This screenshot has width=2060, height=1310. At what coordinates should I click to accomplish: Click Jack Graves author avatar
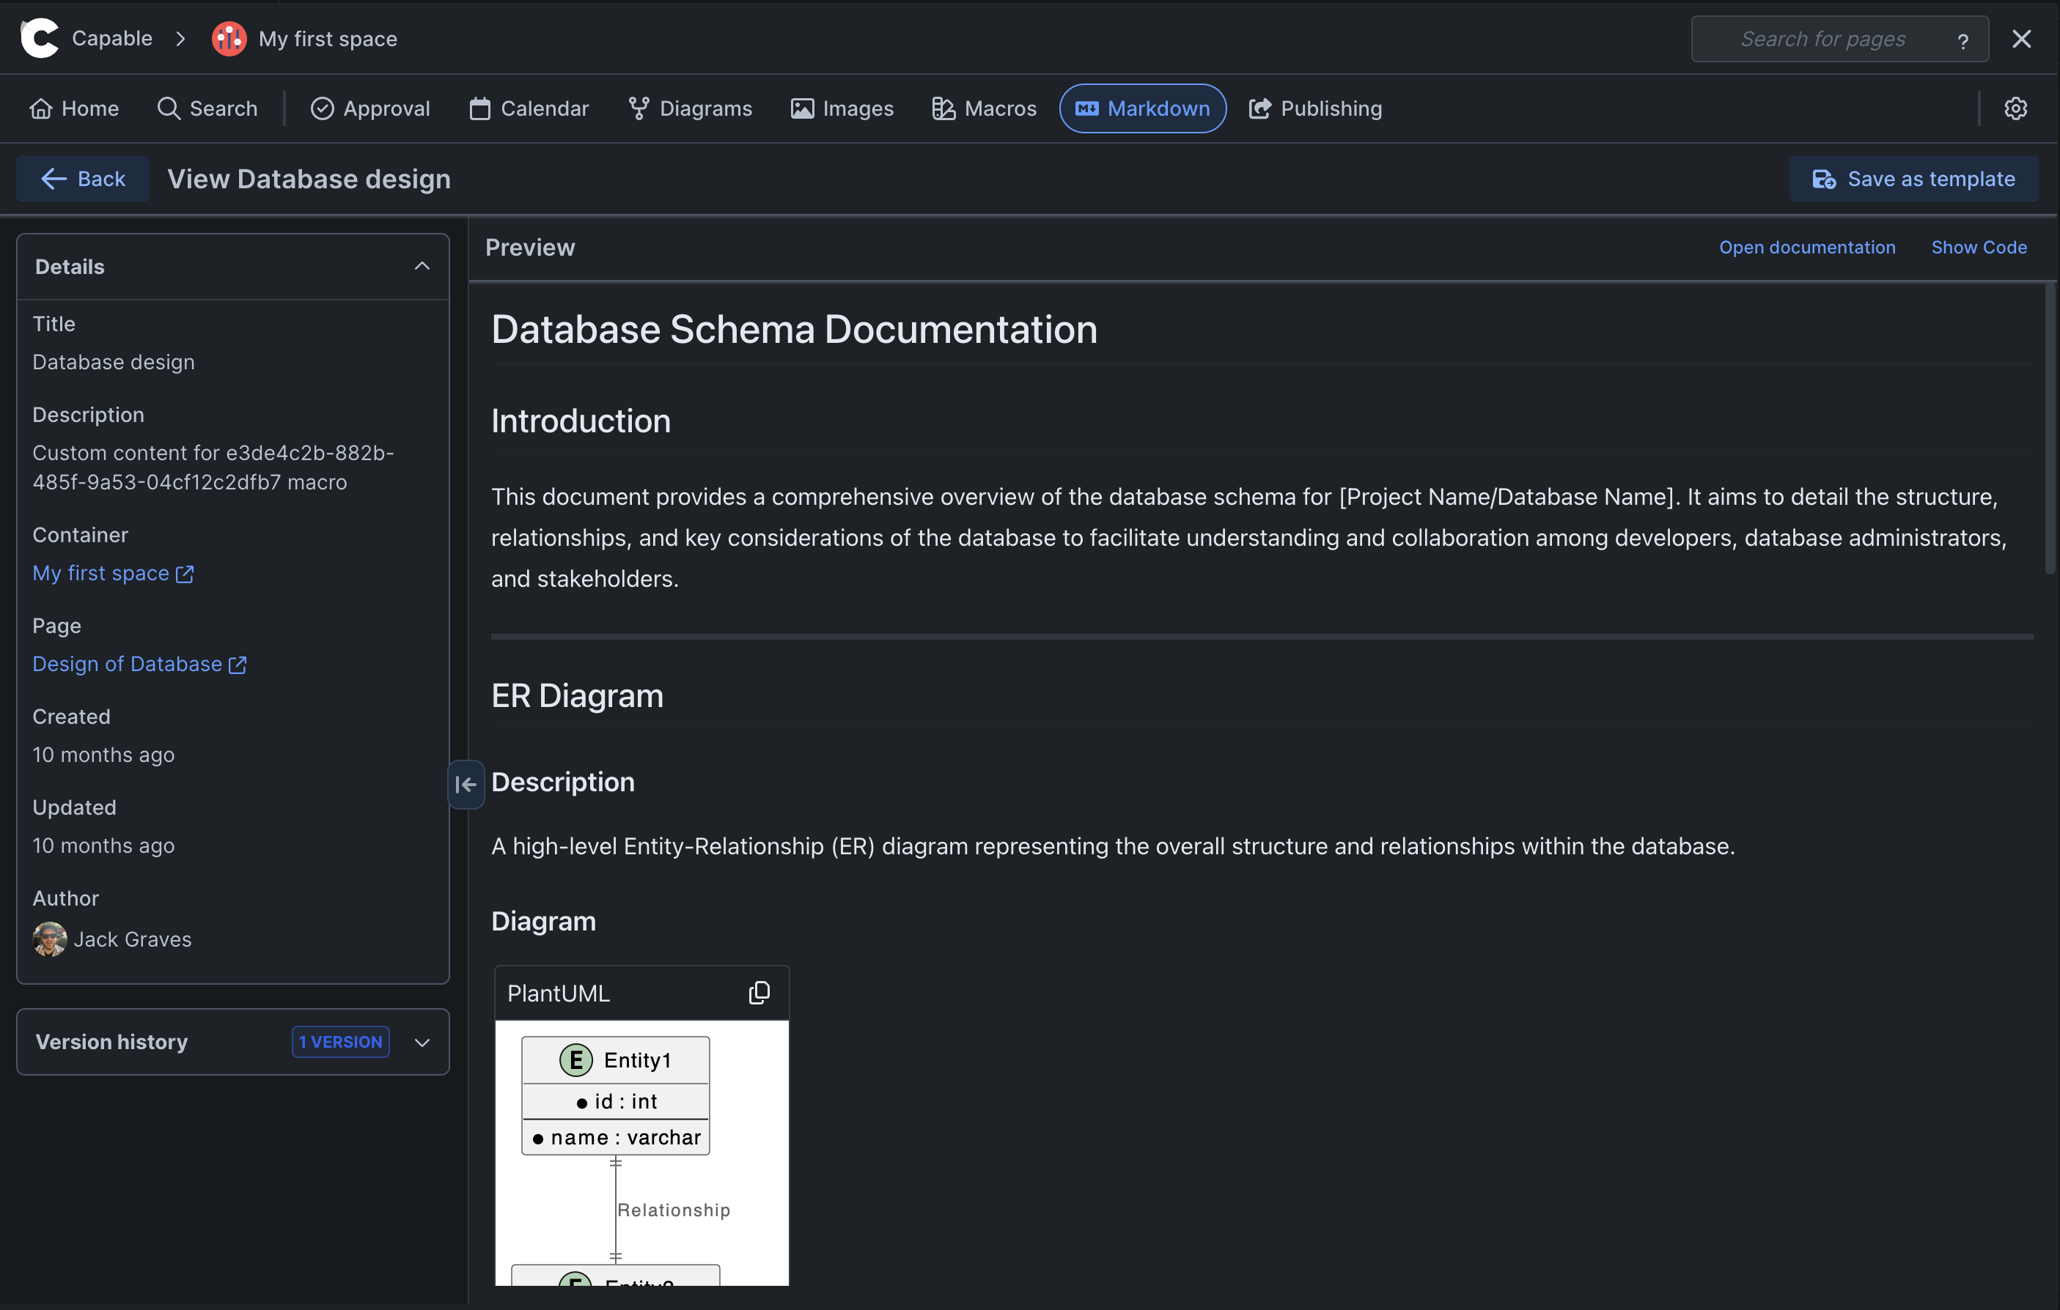[x=50, y=939]
